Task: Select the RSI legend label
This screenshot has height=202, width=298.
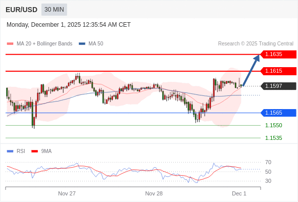Action: 21,151
